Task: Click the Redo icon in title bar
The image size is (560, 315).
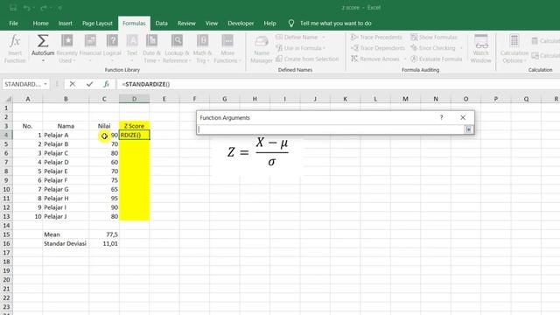Action: pyautogui.click(x=44, y=8)
